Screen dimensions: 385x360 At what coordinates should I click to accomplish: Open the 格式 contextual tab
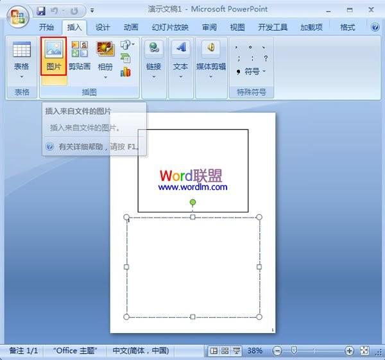pyautogui.click(x=347, y=27)
